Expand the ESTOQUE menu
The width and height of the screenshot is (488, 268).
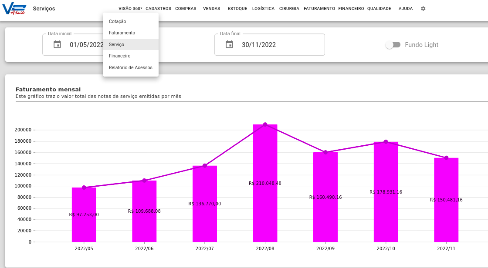click(237, 9)
